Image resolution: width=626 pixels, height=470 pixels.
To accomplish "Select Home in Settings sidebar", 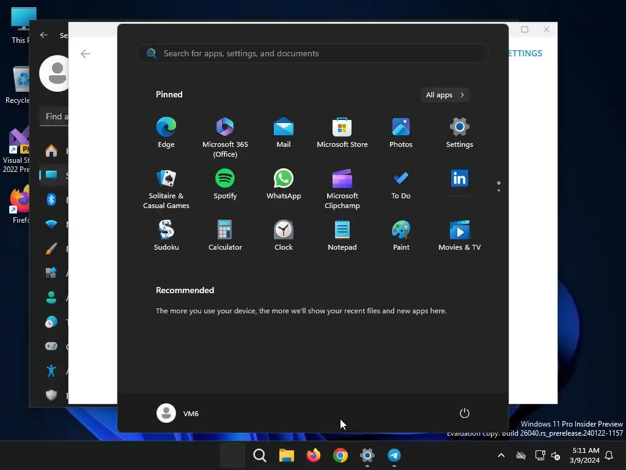I will (x=54, y=151).
